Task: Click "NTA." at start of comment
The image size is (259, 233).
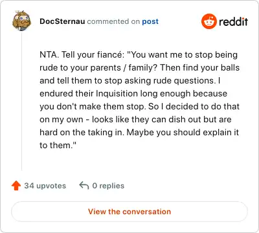Action: click(49, 54)
